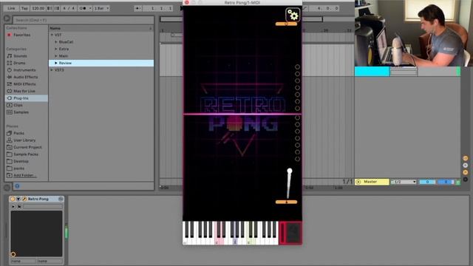Expand the Review folder
This screenshot has width=473, height=266.
56,63
